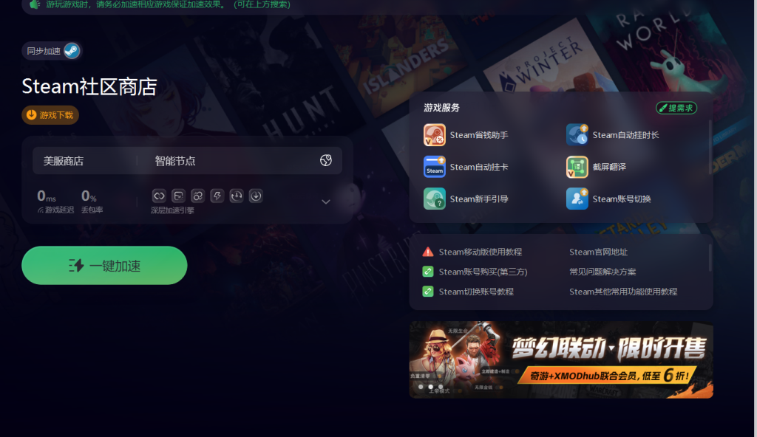
Task: Click the 游戏延迟 latency readout
Action: click(x=55, y=201)
